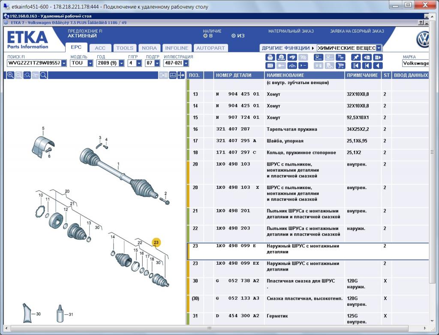Viewport: 439px width, 335px height.
Task: Switch to the ACC tab
Action: tap(100, 48)
